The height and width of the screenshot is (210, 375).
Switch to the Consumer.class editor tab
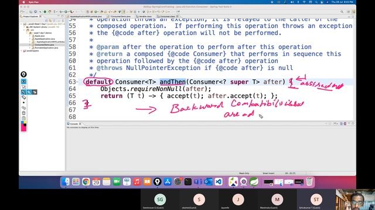pos(168,16)
